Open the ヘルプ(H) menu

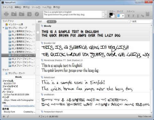47,7
